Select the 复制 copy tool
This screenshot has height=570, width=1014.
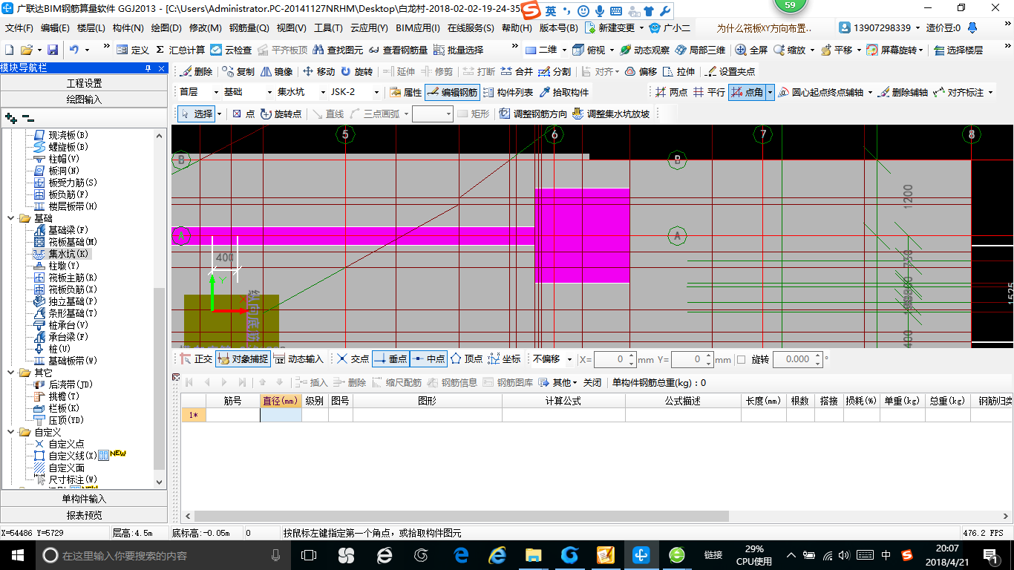(x=238, y=72)
